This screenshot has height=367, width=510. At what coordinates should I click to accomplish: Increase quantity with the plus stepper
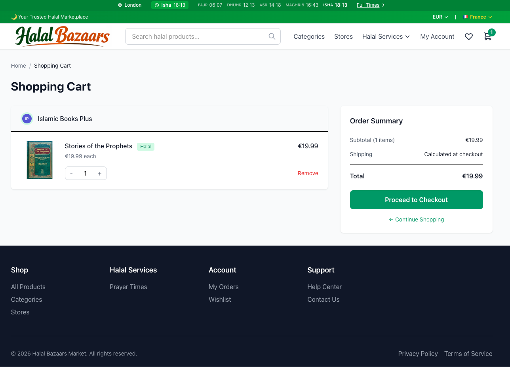tap(100, 173)
